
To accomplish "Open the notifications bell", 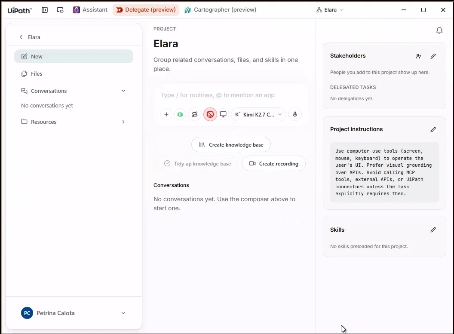I will (439, 31).
